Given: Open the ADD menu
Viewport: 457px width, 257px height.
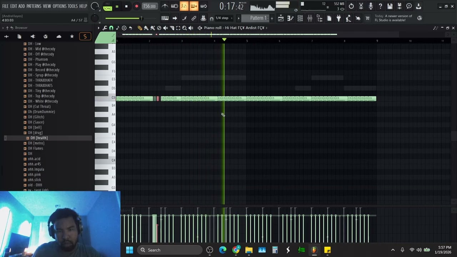Looking at the screenshot, I should pos(22,6).
